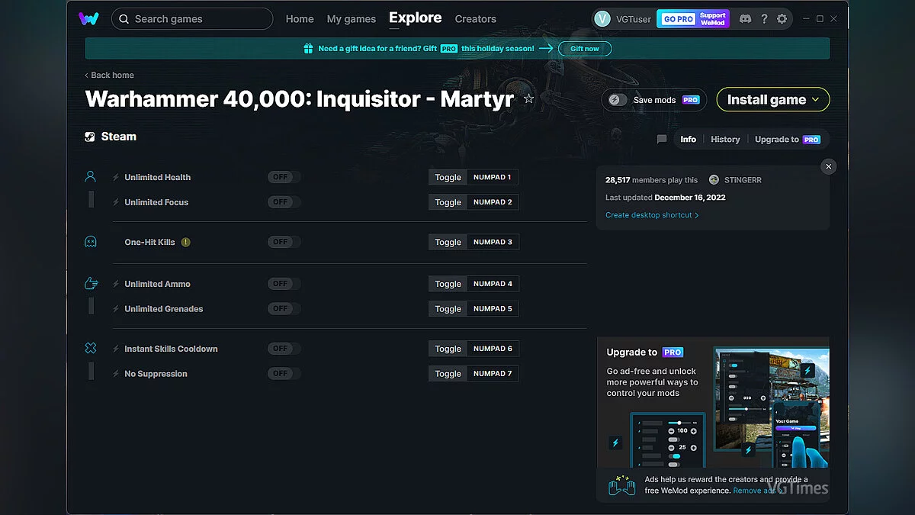This screenshot has width=915, height=515.
Task: Open settings gear icon
Action: coord(782,19)
